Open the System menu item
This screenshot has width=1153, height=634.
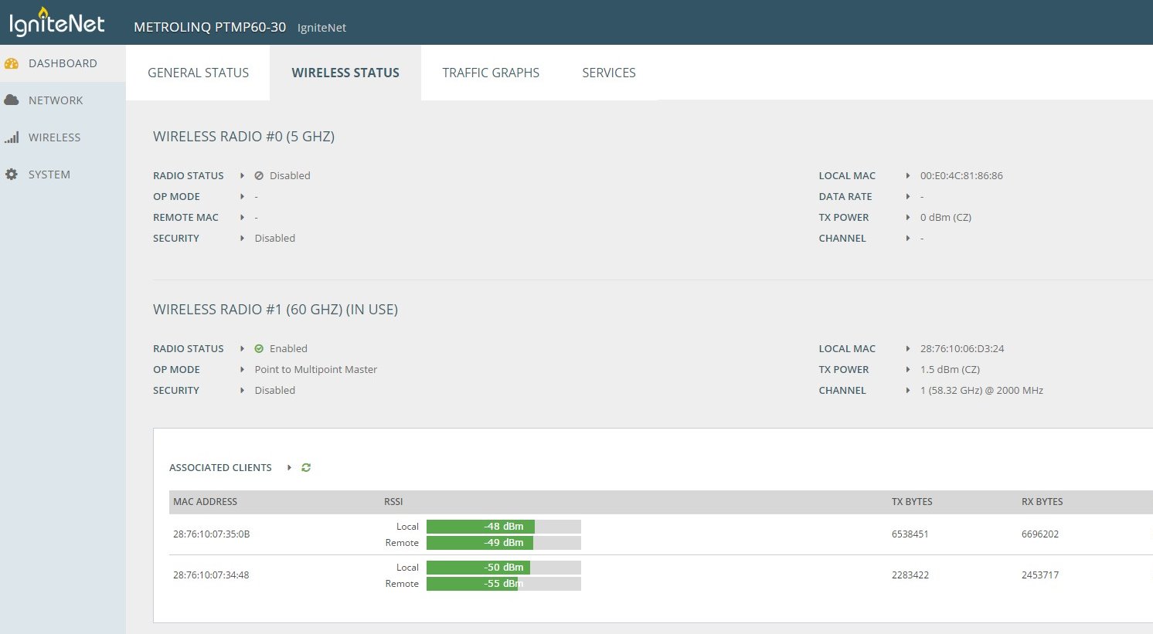point(63,175)
